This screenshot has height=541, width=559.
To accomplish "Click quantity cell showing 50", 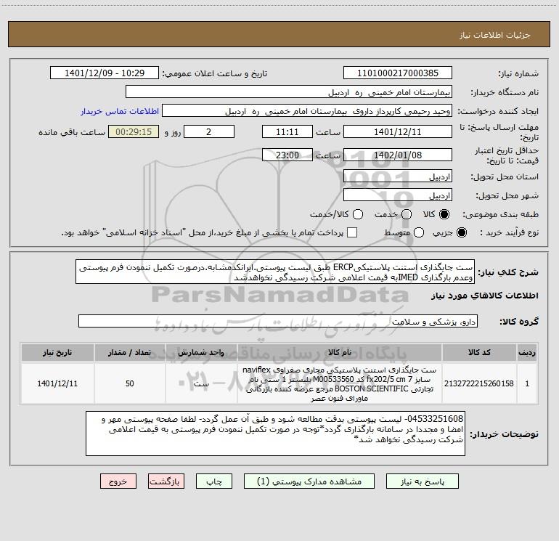I will pos(130,383).
